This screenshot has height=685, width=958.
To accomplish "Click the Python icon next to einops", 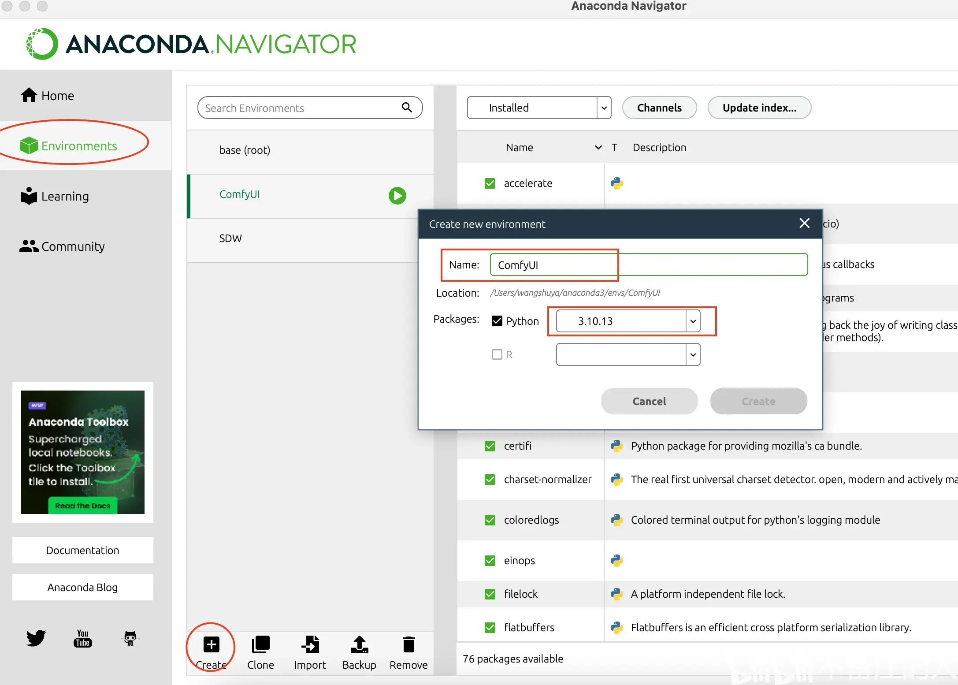I will [617, 561].
